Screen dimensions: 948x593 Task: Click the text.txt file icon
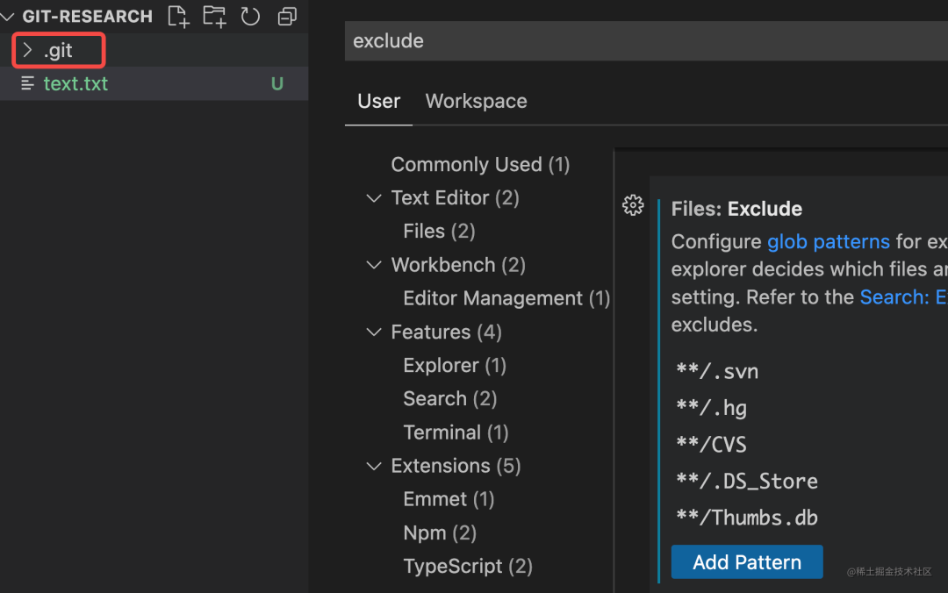pyautogui.click(x=28, y=84)
